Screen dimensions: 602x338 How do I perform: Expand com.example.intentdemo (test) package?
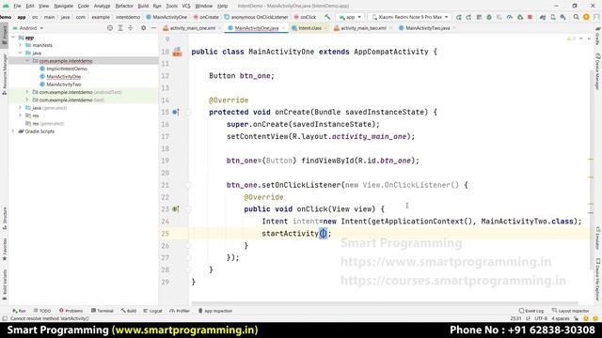tap(27, 100)
